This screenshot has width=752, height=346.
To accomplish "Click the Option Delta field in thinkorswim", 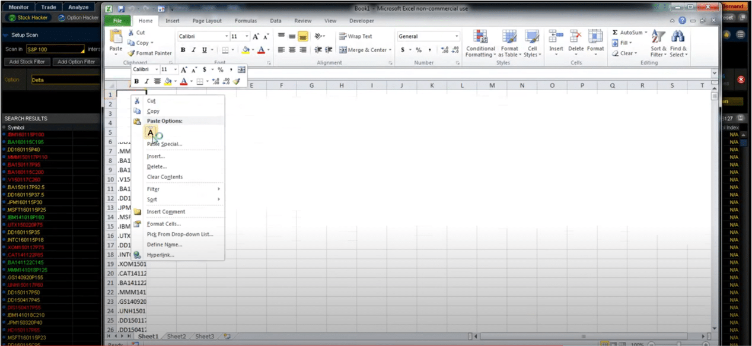I will 65,80.
